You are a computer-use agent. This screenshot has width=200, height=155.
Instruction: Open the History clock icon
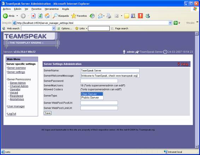(x=92, y=16)
